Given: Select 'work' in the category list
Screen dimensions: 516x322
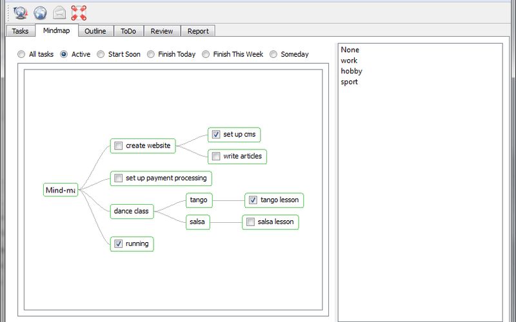Looking at the screenshot, I should click(349, 61).
